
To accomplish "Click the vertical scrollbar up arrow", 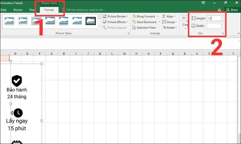I will 239,54.
